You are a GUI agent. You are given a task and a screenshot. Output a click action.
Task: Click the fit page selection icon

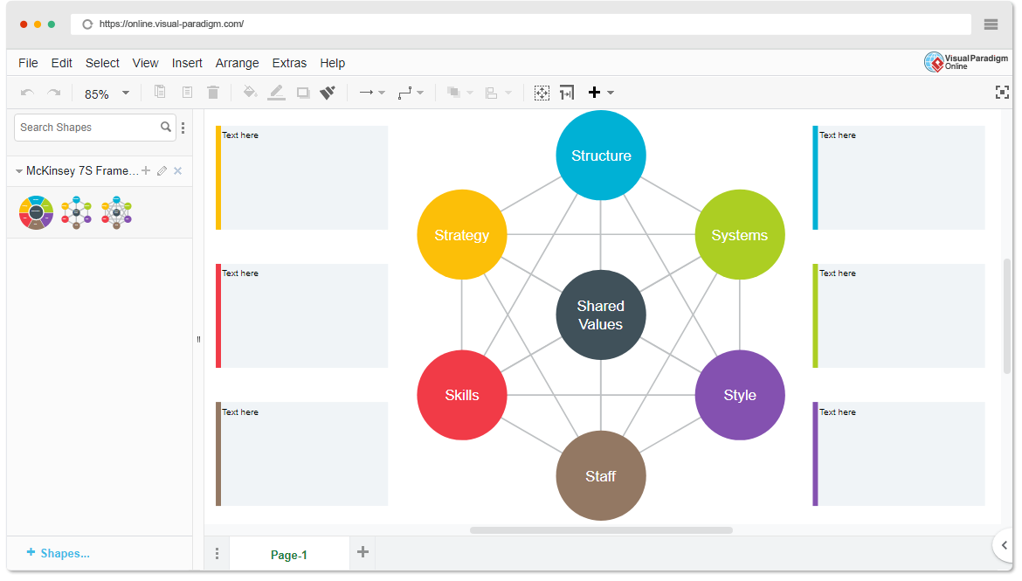[542, 93]
